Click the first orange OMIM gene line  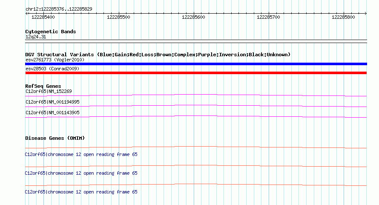(196, 147)
